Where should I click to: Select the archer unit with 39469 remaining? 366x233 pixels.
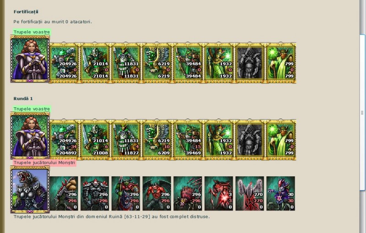(188, 140)
